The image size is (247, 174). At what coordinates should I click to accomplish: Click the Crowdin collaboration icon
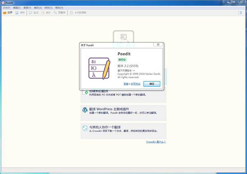pyautogui.click(x=85, y=128)
